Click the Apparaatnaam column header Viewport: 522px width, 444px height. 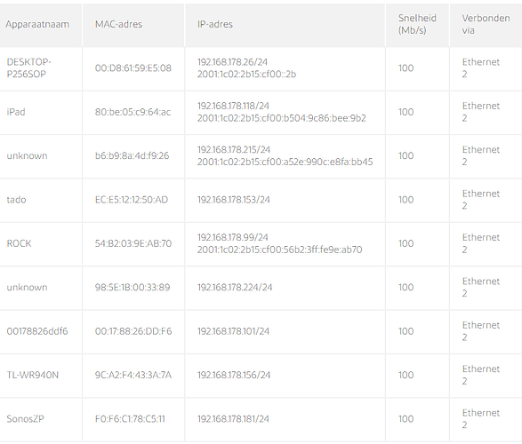37,24
